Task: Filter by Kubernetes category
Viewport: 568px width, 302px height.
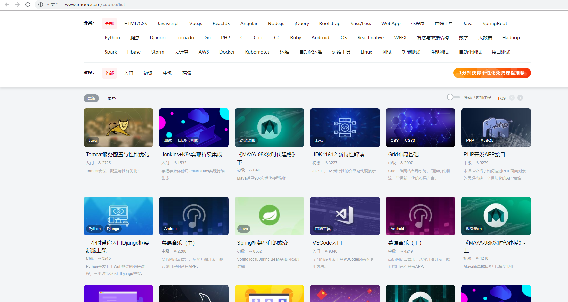Action: 257,52
